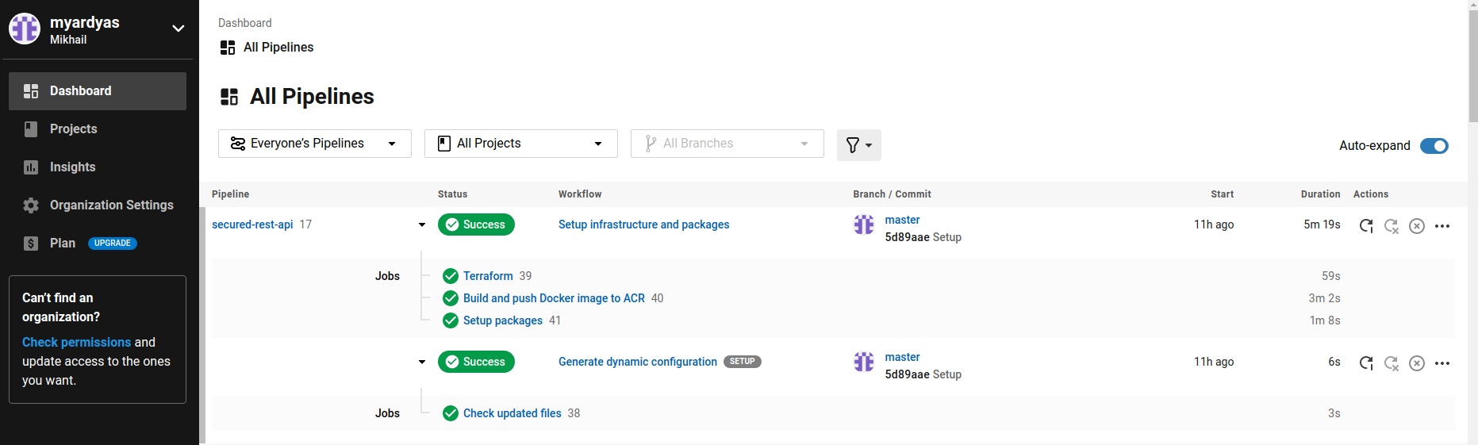This screenshot has width=1478, height=445.
Task: Open Insights from the sidebar
Action: [72, 167]
